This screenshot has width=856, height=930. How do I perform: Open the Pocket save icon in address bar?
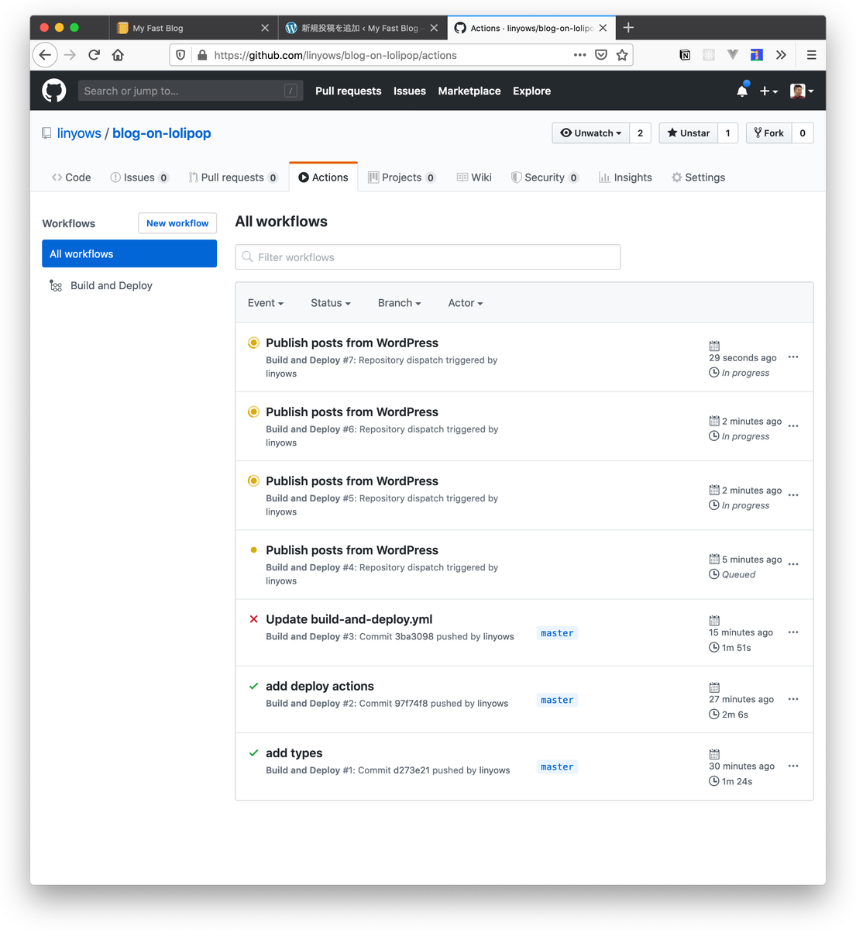click(601, 55)
